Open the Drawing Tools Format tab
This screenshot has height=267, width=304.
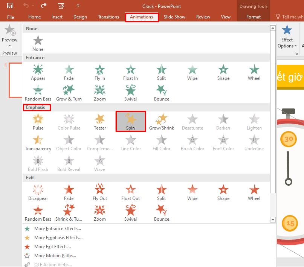click(254, 17)
